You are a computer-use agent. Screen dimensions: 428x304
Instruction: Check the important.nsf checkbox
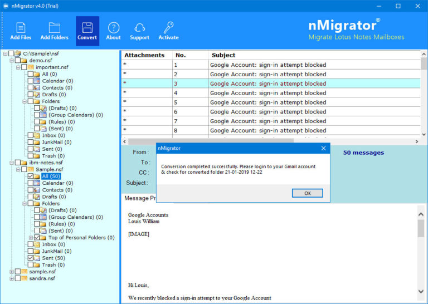coord(24,67)
